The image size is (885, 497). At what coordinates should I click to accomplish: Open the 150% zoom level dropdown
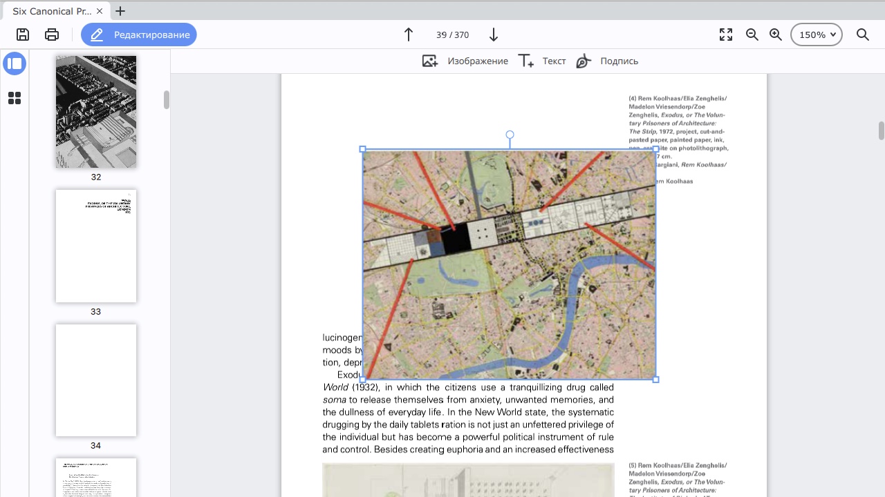pos(817,35)
